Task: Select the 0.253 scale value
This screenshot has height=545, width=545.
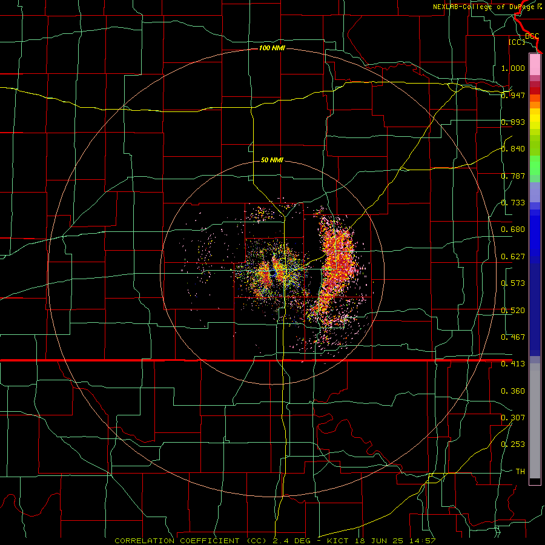Action: click(513, 444)
